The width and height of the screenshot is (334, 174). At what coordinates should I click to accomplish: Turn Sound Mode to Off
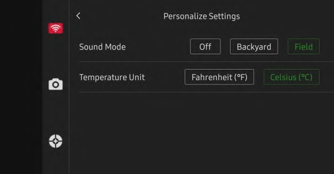point(205,46)
